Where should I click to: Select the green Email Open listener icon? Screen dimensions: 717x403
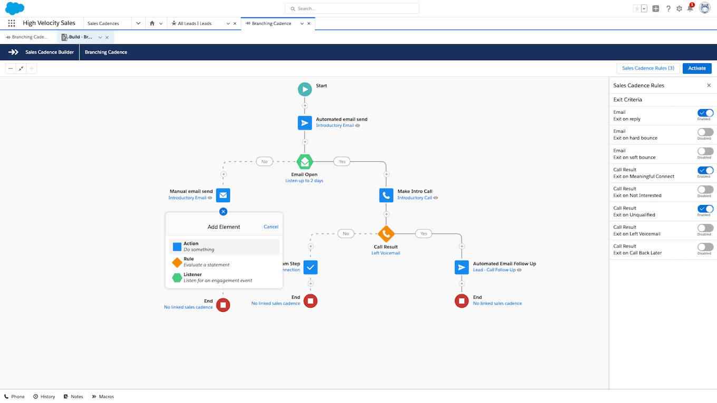pyautogui.click(x=305, y=161)
